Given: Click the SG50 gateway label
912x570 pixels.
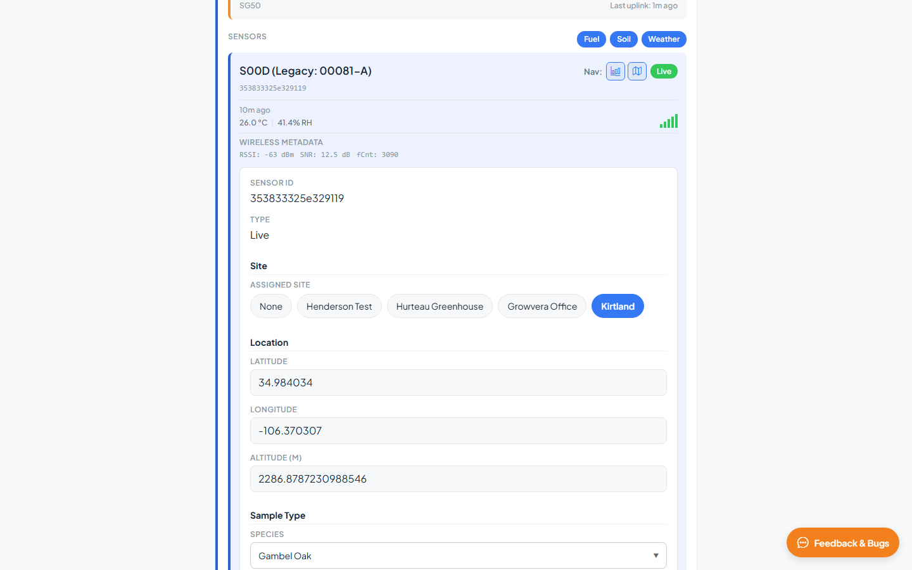Looking at the screenshot, I should pos(250,6).
